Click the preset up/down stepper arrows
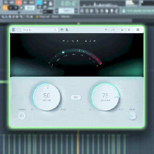Screen dimensions: 154x154 click(x=55, y=30)
